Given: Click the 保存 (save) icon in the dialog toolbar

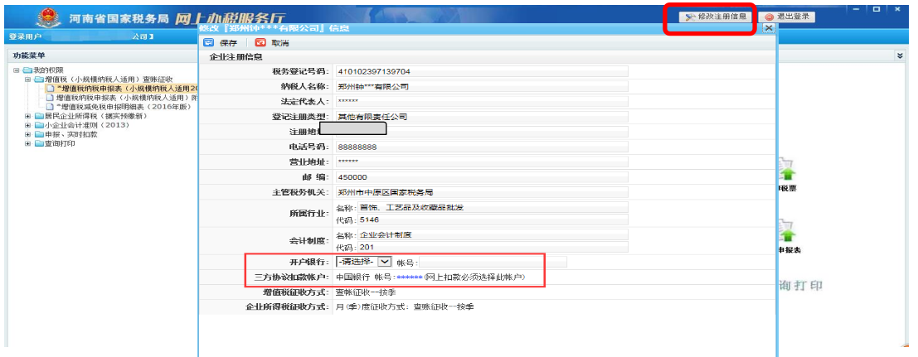Looking at the screenshot, I should 208,43.
